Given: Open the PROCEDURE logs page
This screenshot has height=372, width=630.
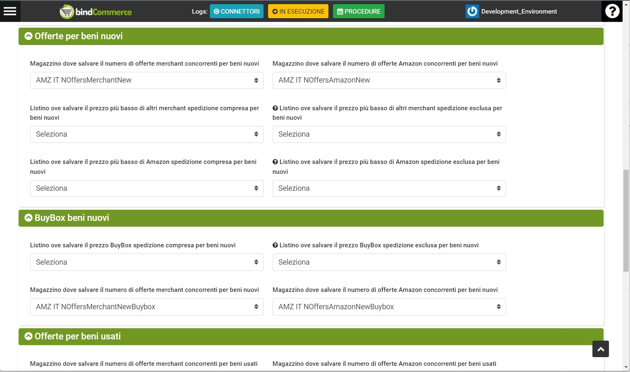Looking at the screenshot, I should tap(359, 11).
